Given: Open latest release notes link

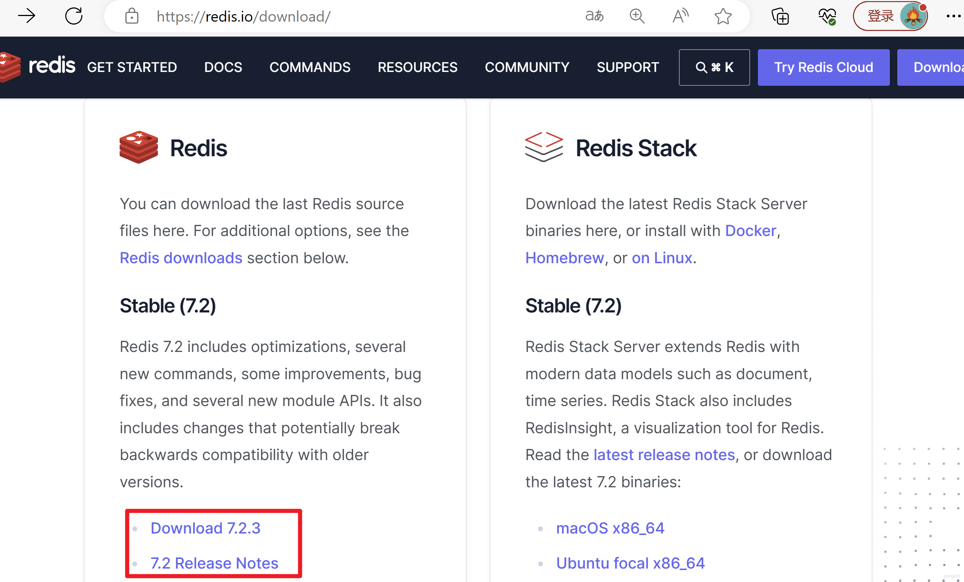Looking at the screenshot, I should [664, 455].
